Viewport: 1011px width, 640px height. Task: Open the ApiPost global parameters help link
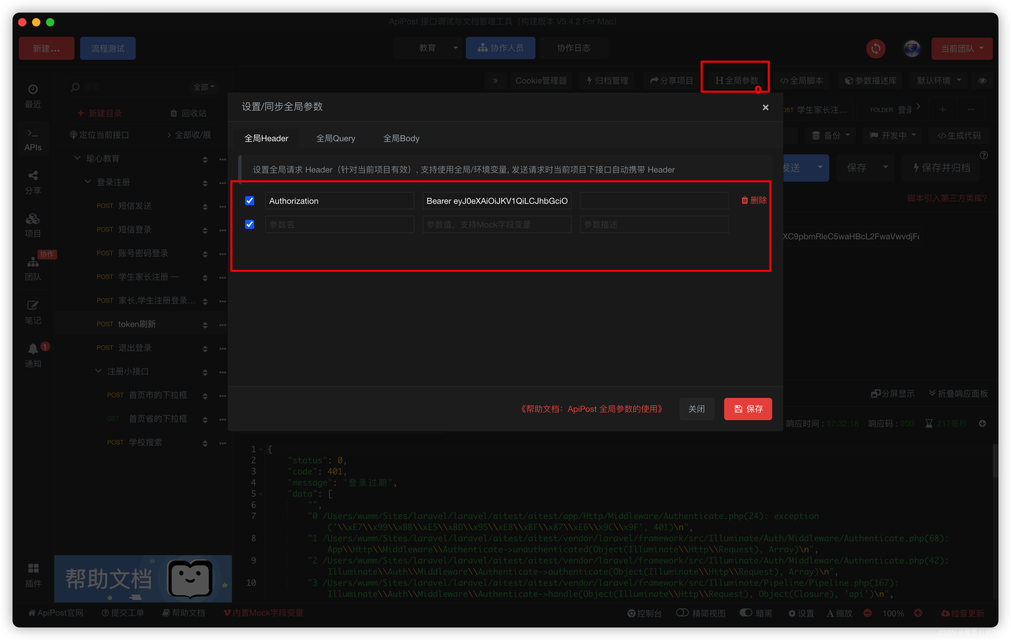[x=591, y=409]
